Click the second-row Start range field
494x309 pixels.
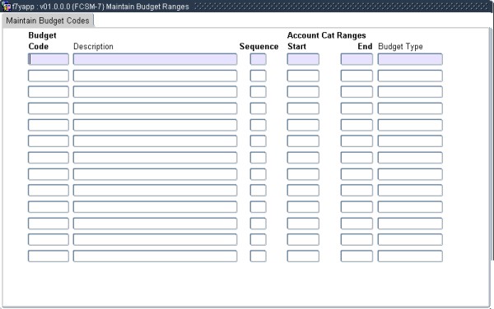(303, 76)
